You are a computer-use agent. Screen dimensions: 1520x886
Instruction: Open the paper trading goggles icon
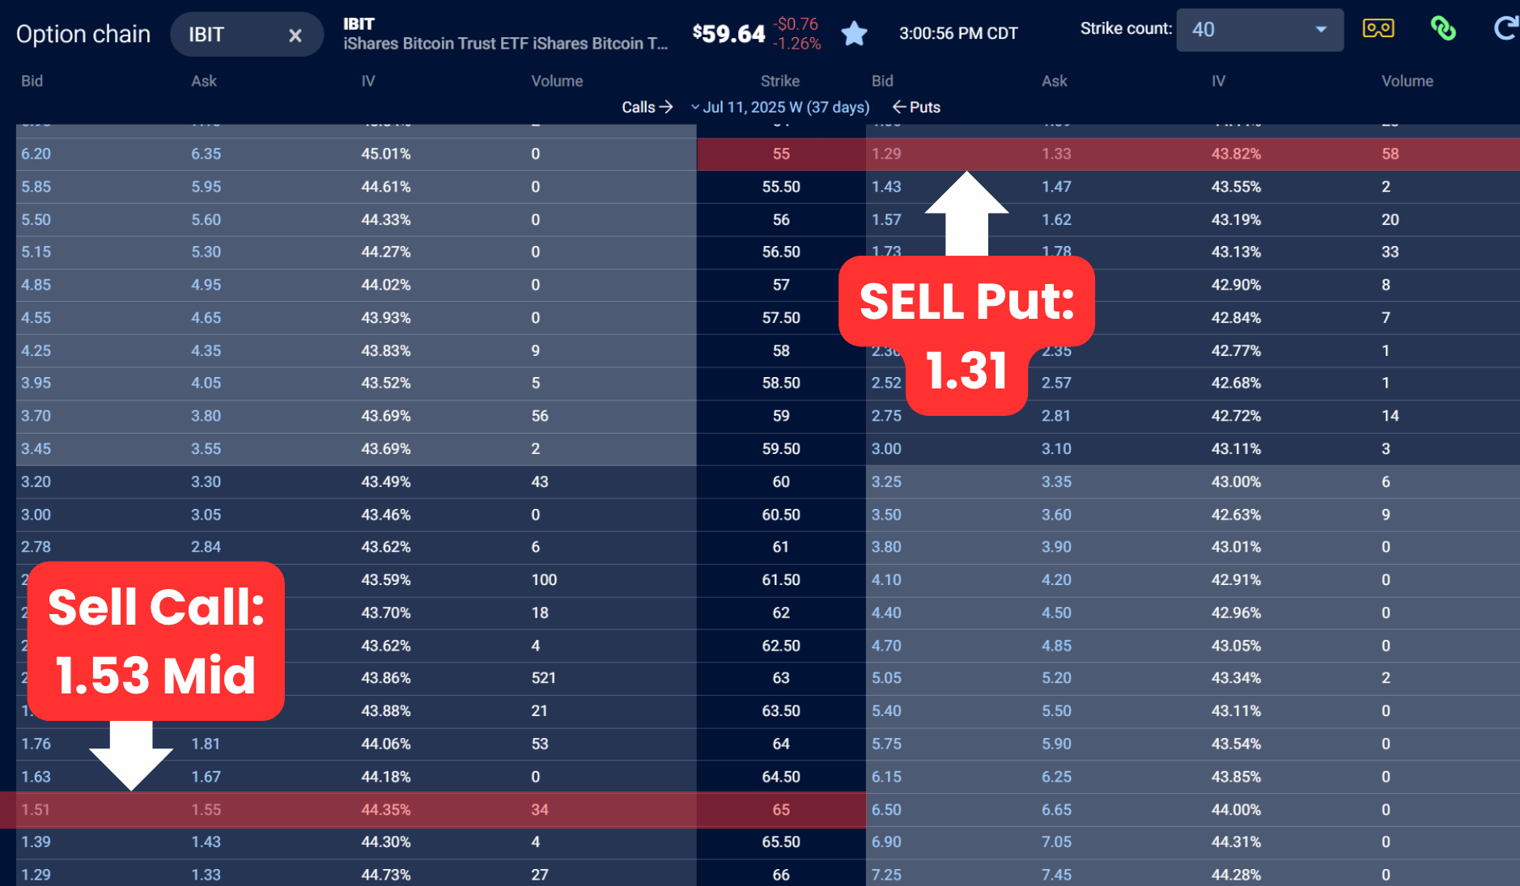point(1378,28)
